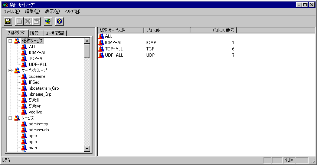Click the tree vertical scrollbar thumb
317x165 pixels.
point(87,50)
